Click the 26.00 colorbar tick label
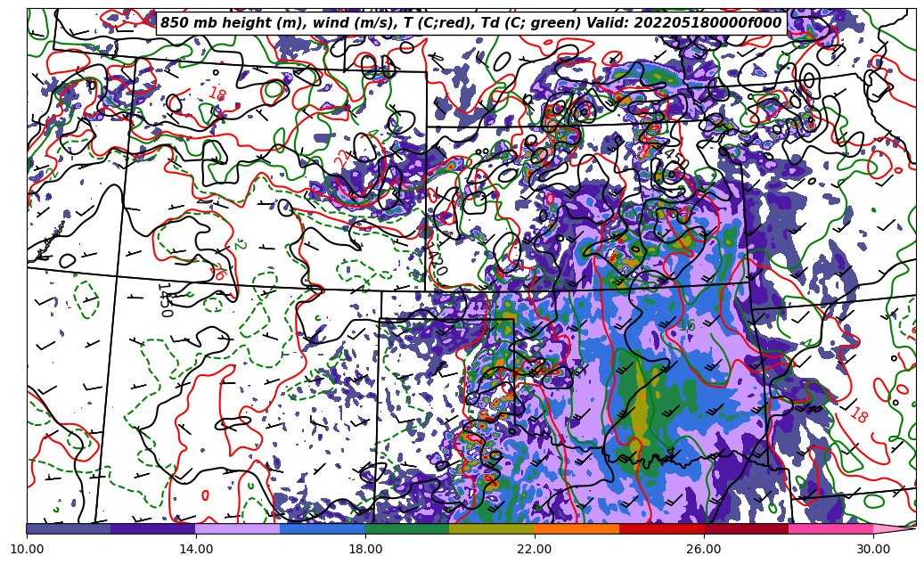Image resolution: width=924 pixels, height=564 pixels. click(704, 550)
